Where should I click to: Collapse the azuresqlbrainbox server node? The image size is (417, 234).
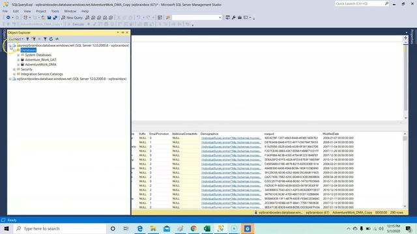click(10, 45)
